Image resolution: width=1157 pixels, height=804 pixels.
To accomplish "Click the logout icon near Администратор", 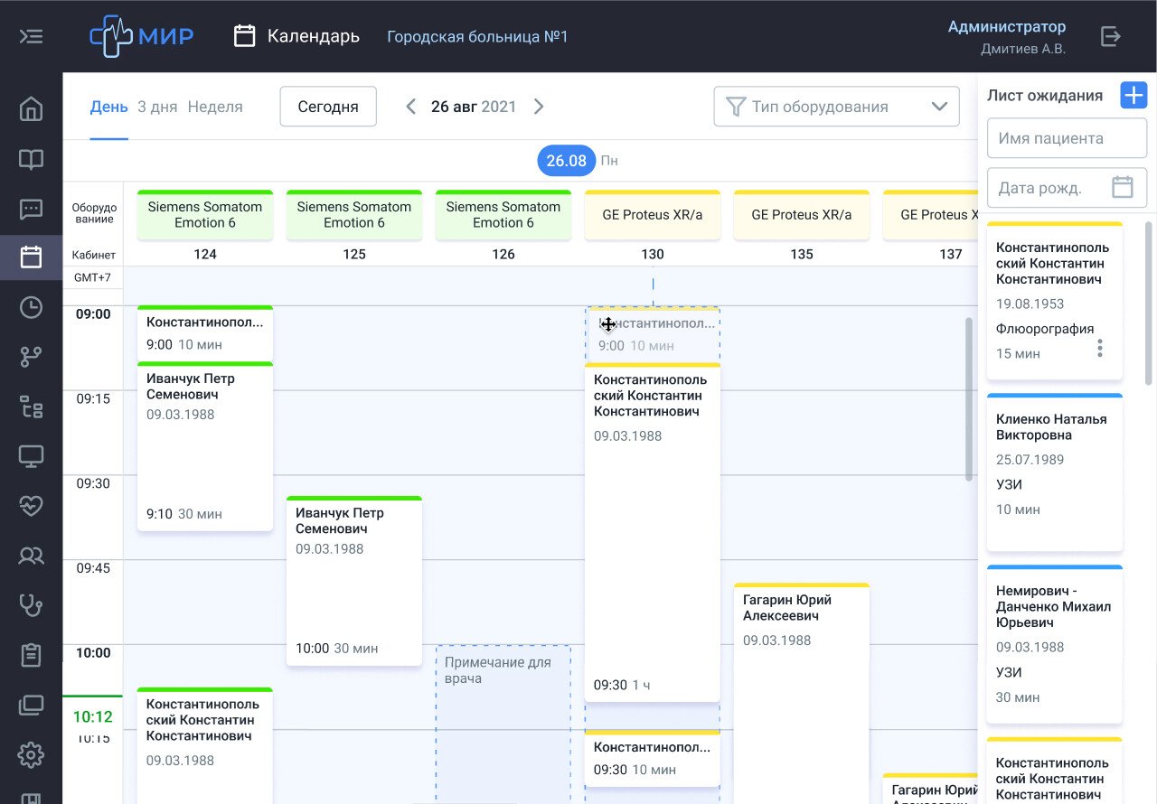I will click(1111, 36).
